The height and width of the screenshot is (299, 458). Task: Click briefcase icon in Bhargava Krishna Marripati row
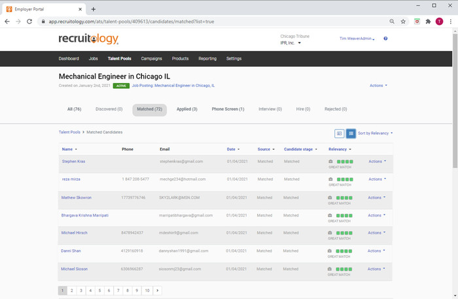click(330, 215)
